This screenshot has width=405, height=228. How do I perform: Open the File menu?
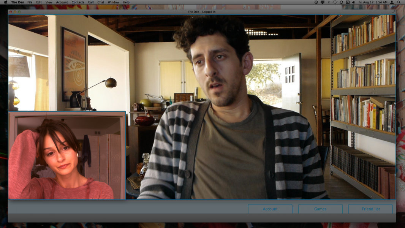point(30,2)
